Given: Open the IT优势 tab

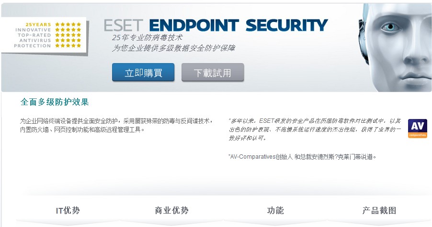Looking at the screenshot, I should pos(68,210).
